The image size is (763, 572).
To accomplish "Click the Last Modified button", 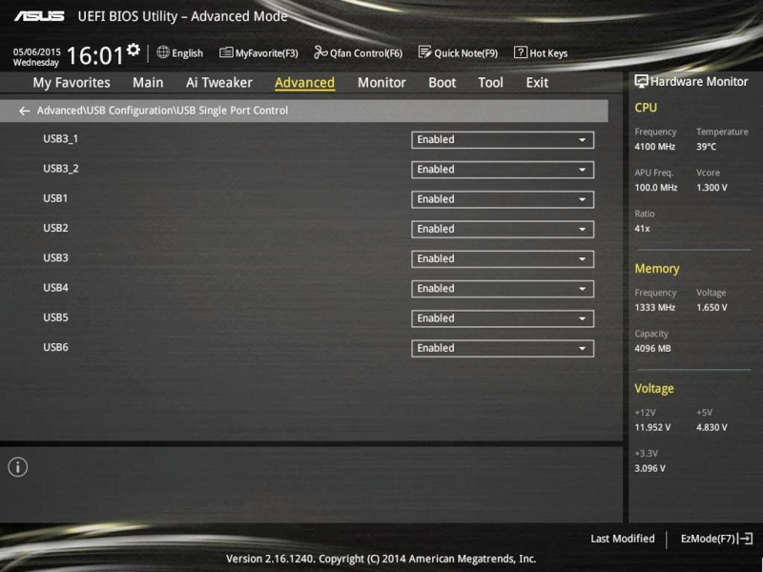I will click(x=622, y=539).
